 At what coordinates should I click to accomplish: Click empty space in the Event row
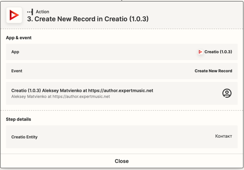(109, 71)
